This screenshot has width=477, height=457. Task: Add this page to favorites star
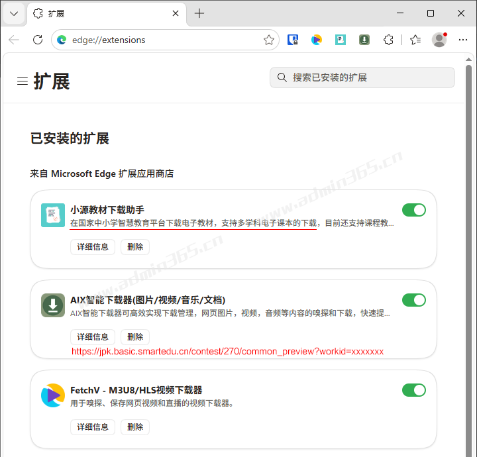click(268, 40)
